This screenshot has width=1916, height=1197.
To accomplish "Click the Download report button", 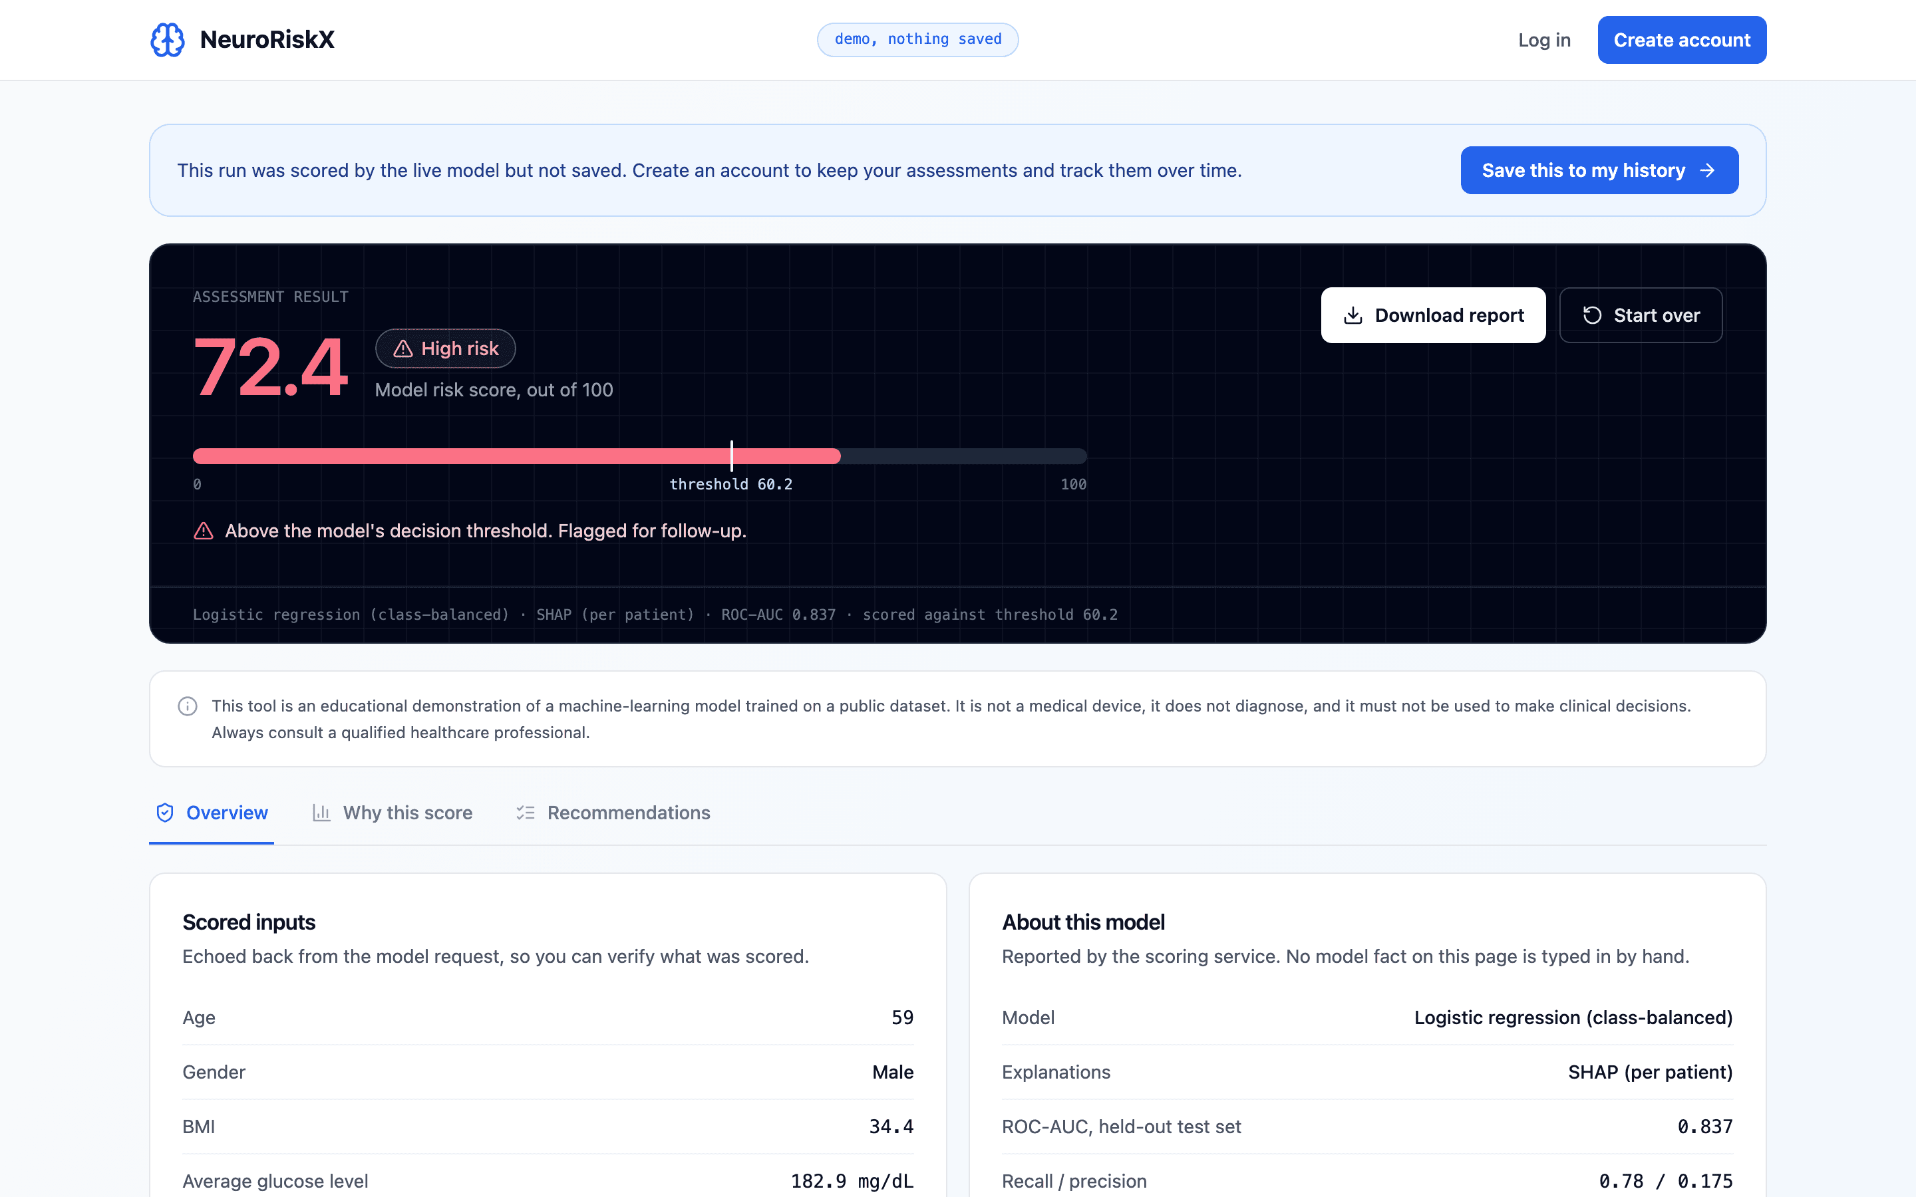I will [x=1433, y=315].
